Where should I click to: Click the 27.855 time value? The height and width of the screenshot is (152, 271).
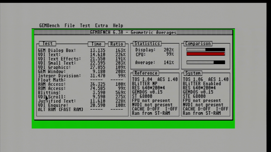(98, 67)
